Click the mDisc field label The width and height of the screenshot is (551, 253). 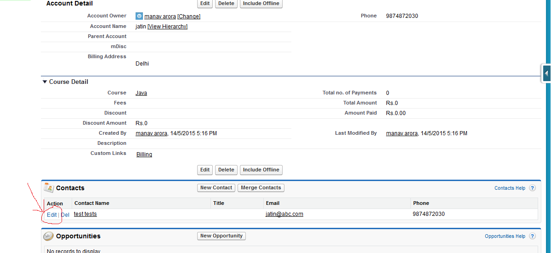pyautogui.click(x=119, y=47)
